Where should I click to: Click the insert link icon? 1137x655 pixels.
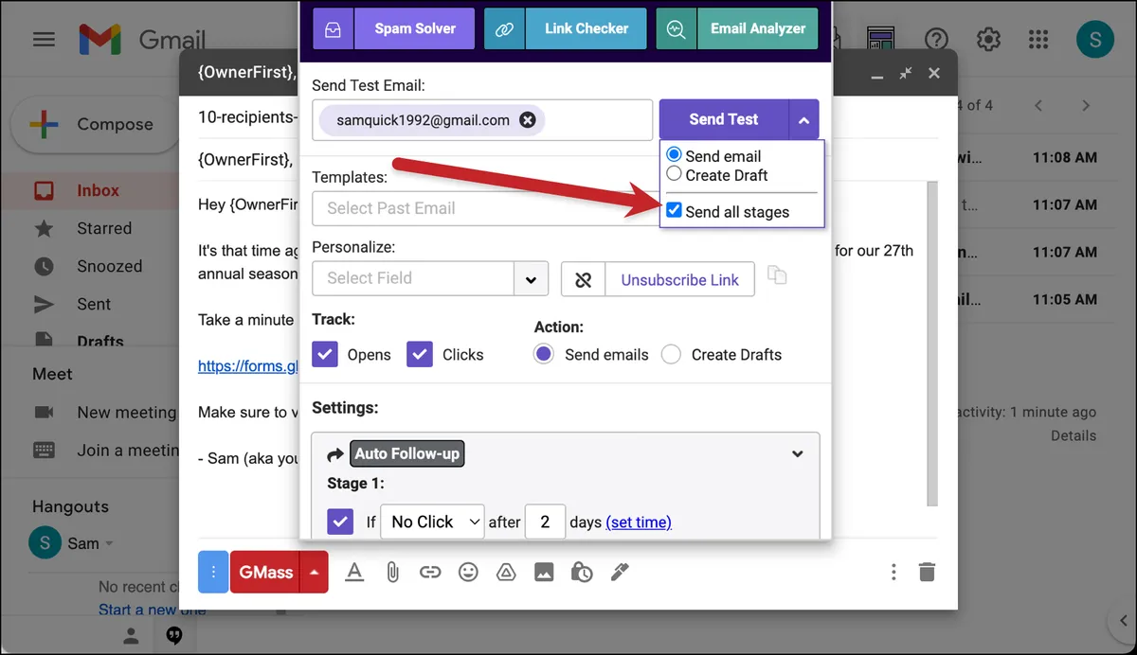pyautogui.click(x=430, y=572)
